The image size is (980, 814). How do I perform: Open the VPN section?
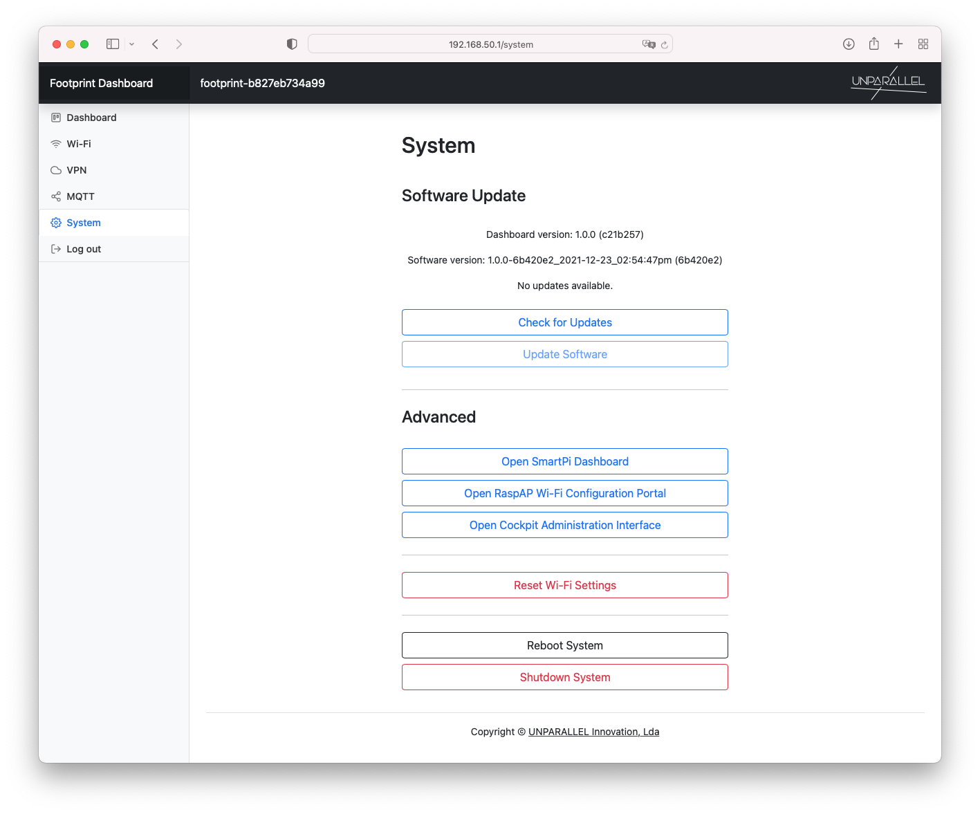click(114, 170)
